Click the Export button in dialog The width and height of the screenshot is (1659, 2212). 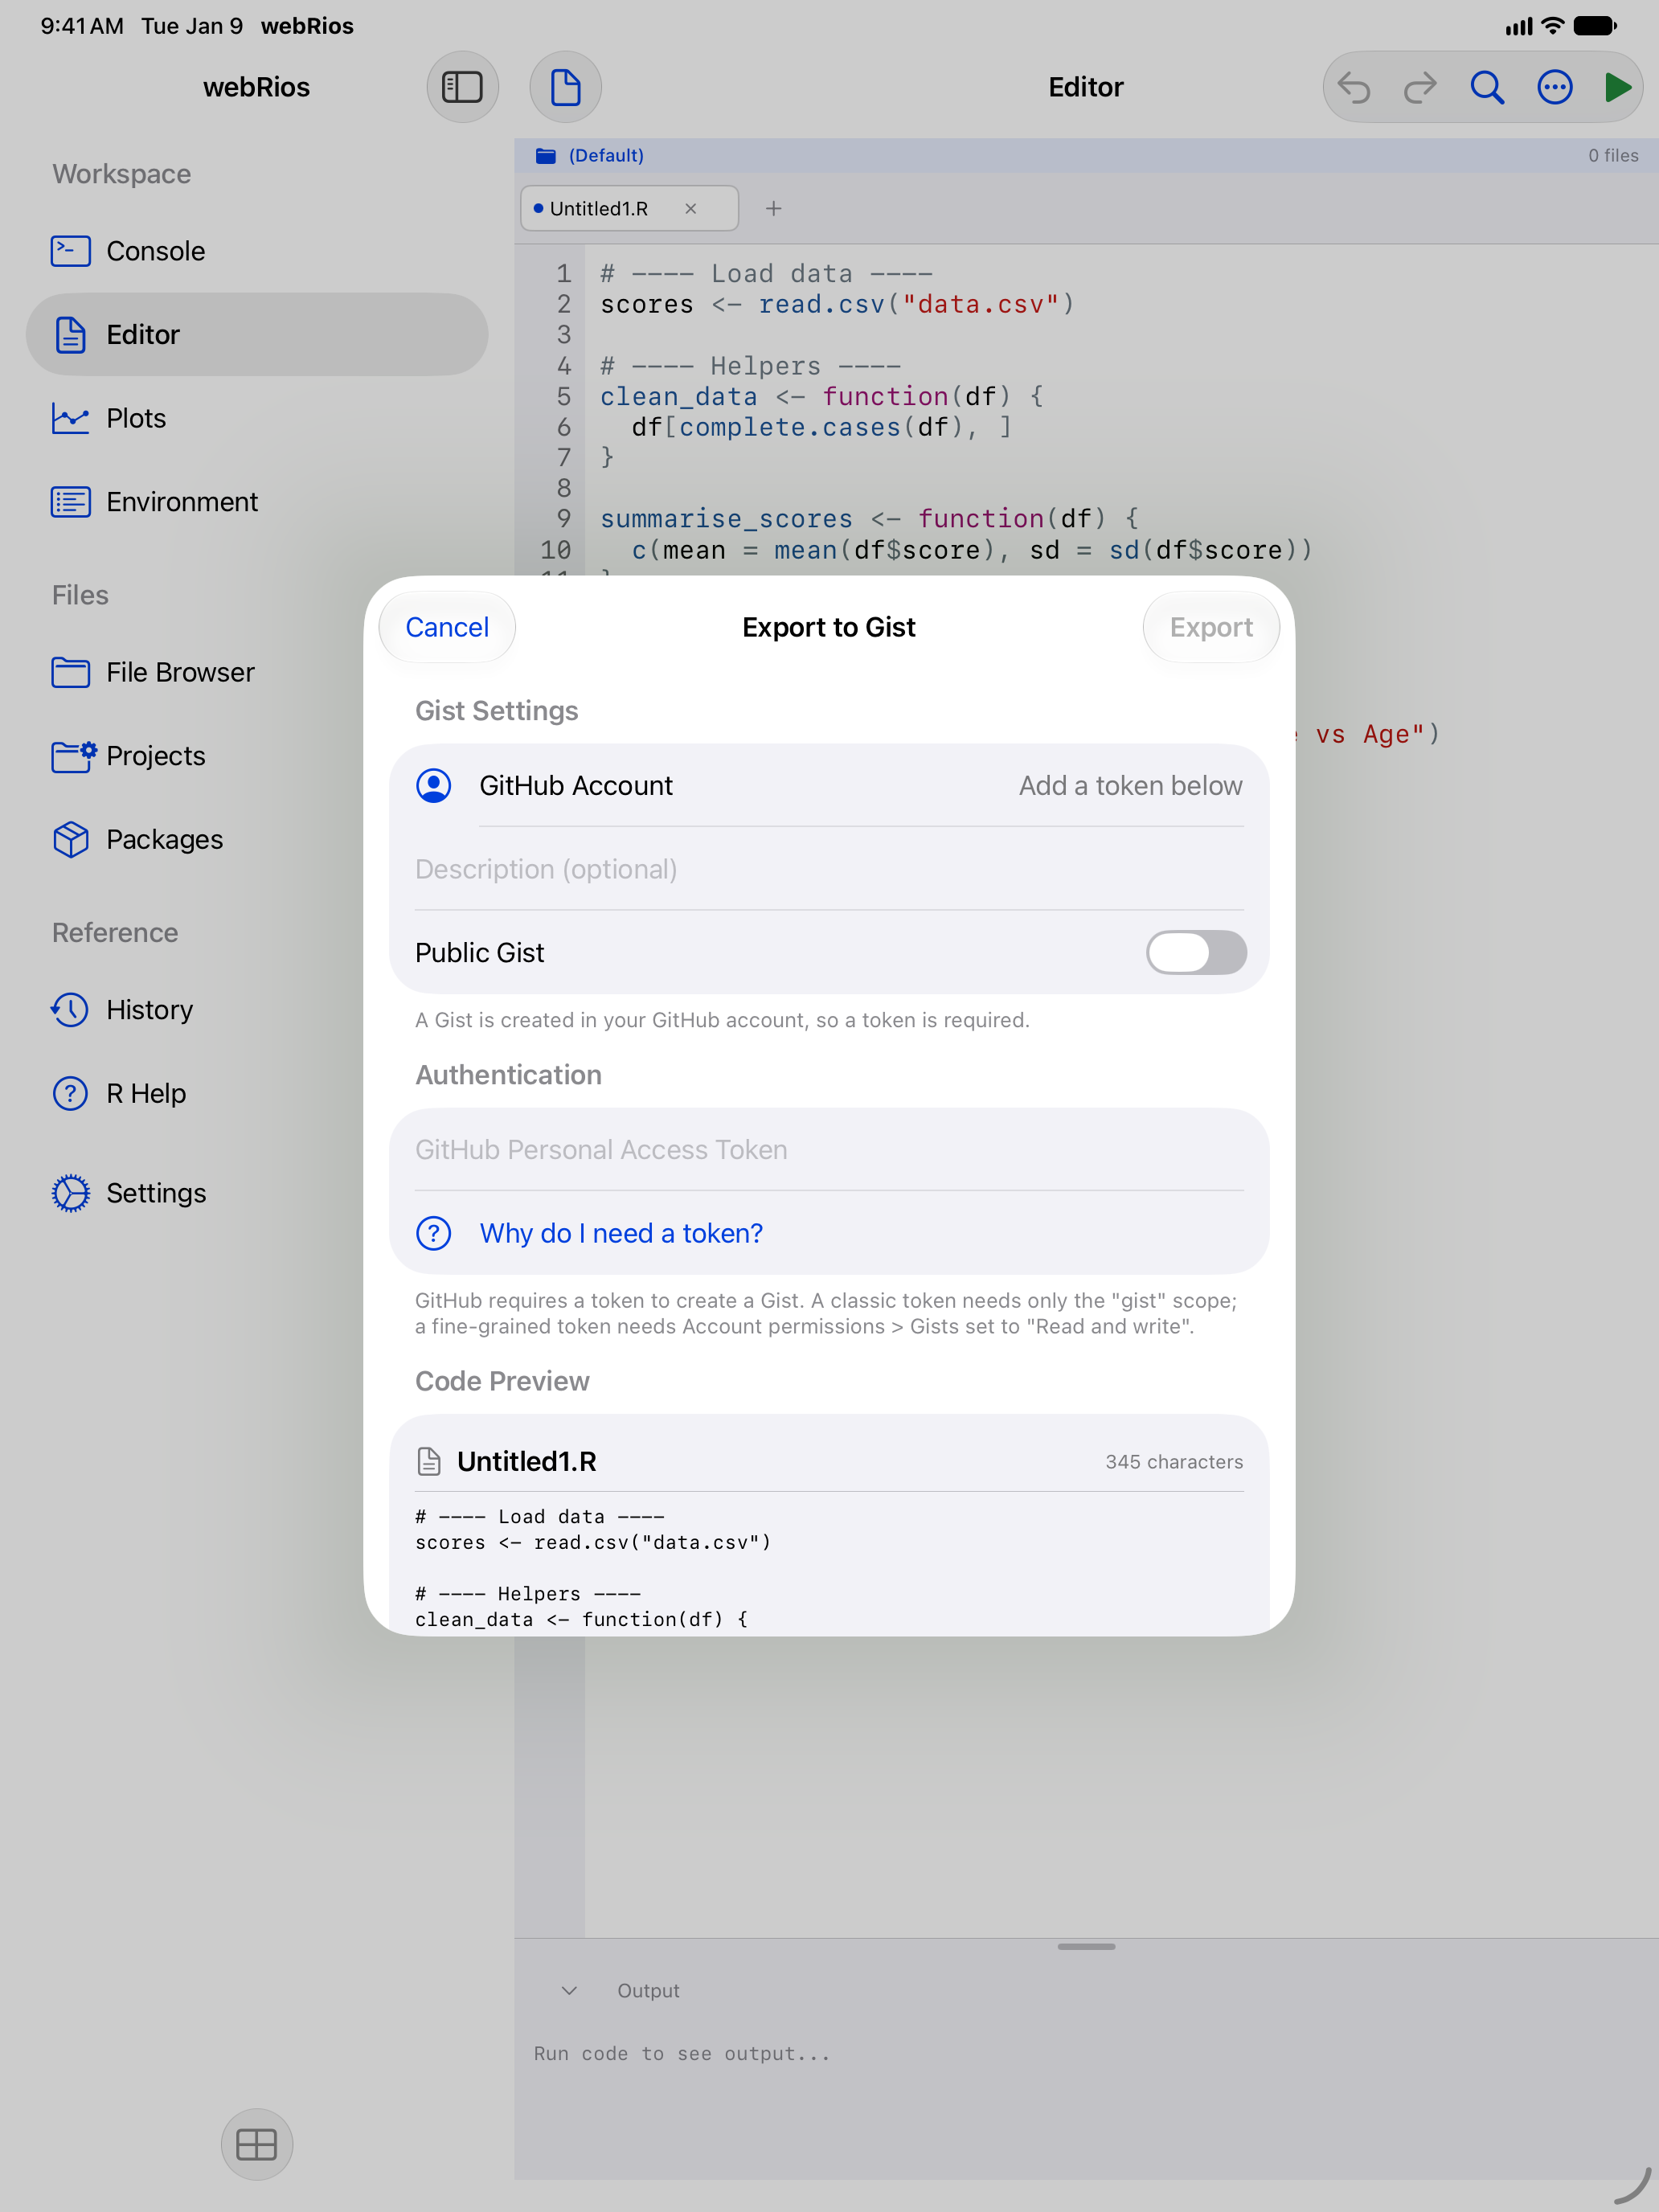point(1211,627)
